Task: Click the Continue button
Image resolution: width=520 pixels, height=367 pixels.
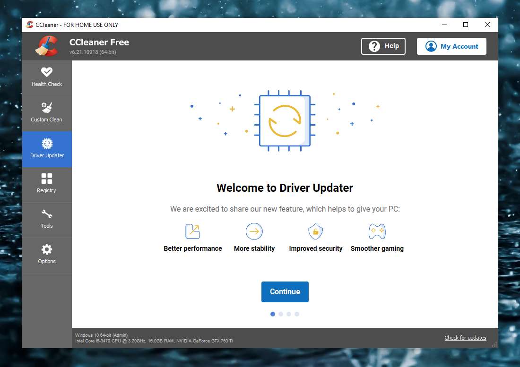Action: (285, 292)
